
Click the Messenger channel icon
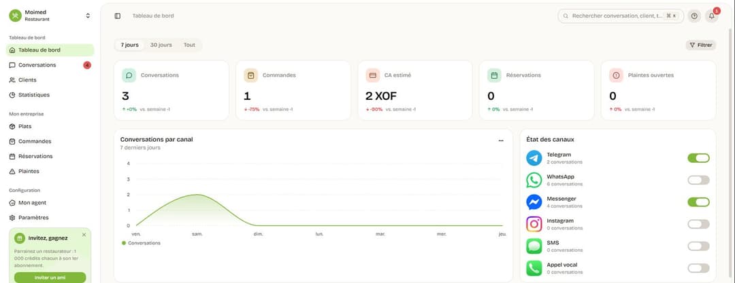coord(534,202)
